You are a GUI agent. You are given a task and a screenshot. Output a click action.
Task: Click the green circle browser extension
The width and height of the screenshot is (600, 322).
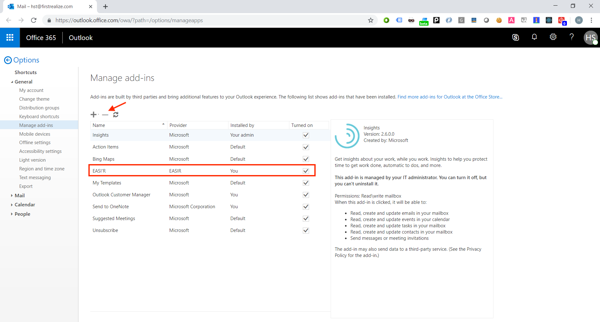386,20
